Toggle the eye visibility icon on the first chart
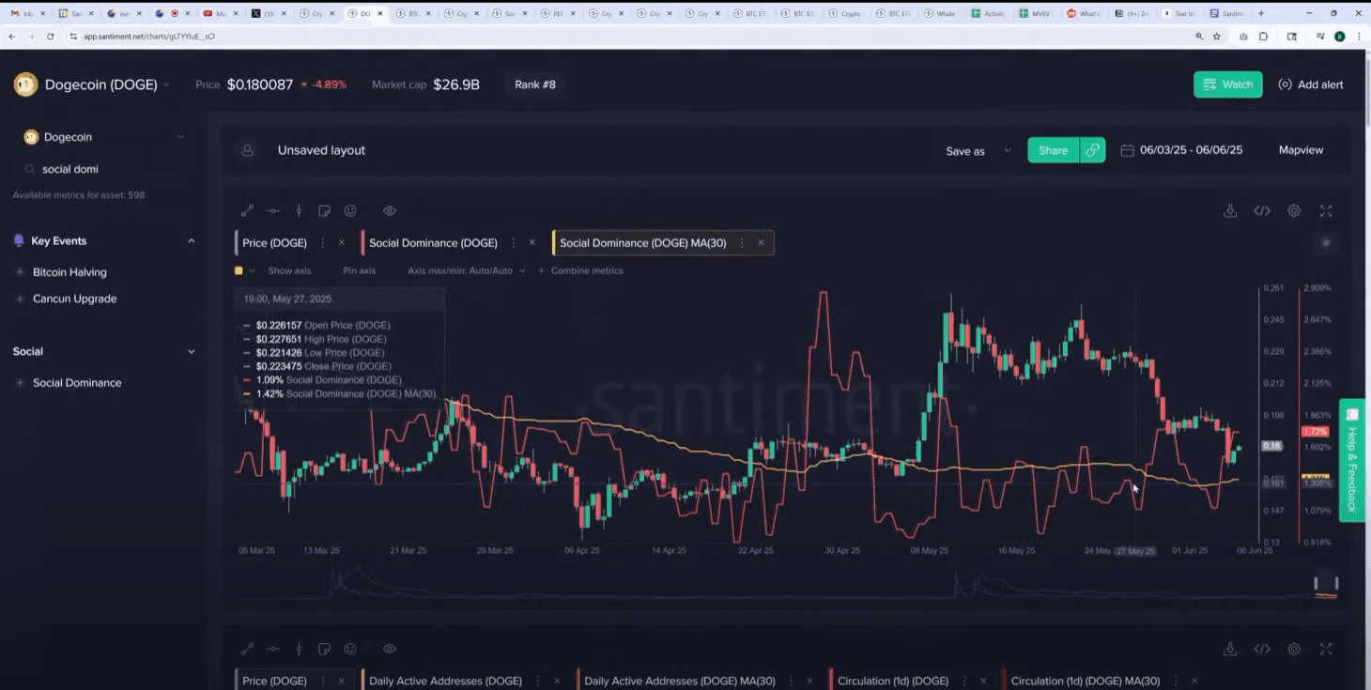The height and width of the screenshot is (690, 1371). tap(390, 211)
